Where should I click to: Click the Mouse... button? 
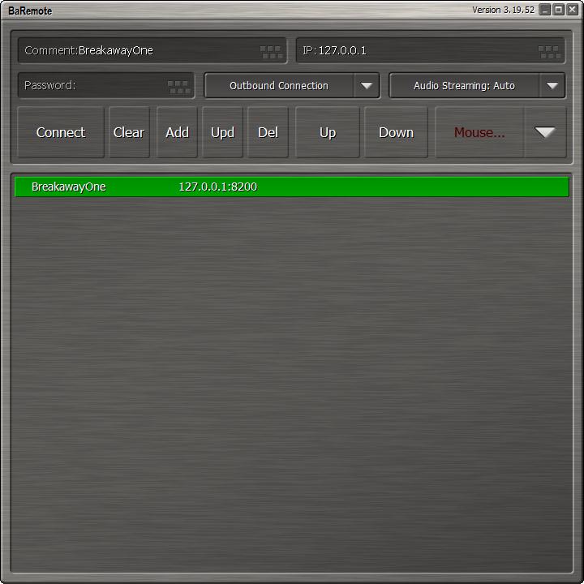(x=479, y=132)
